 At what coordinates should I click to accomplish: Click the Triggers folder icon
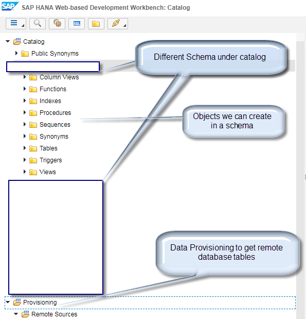click(33, 160)
